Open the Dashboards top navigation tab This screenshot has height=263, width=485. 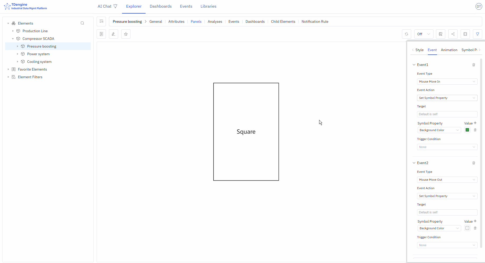pos(161,6)
